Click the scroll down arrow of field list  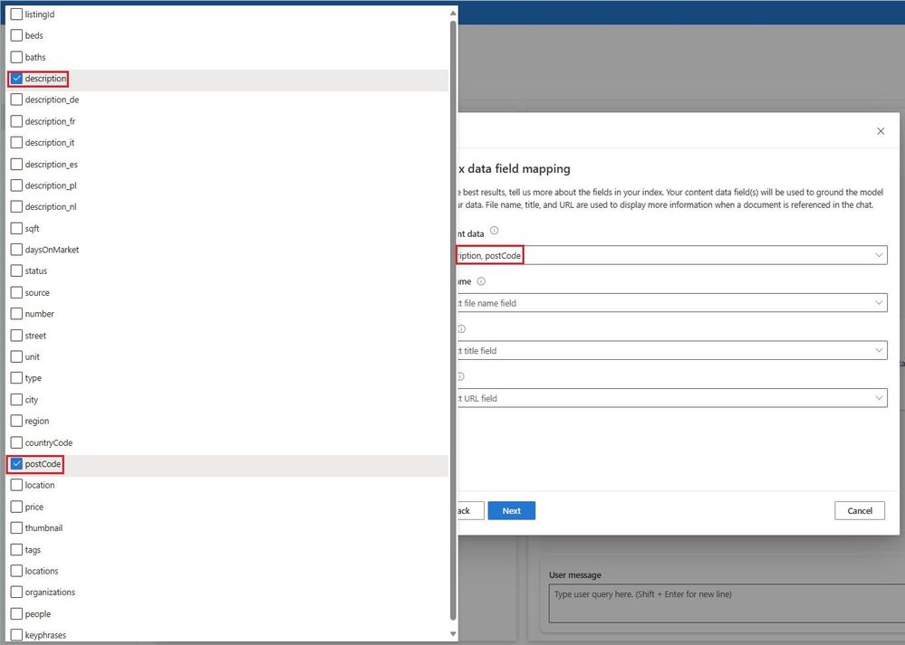click(x=453, y=633)
